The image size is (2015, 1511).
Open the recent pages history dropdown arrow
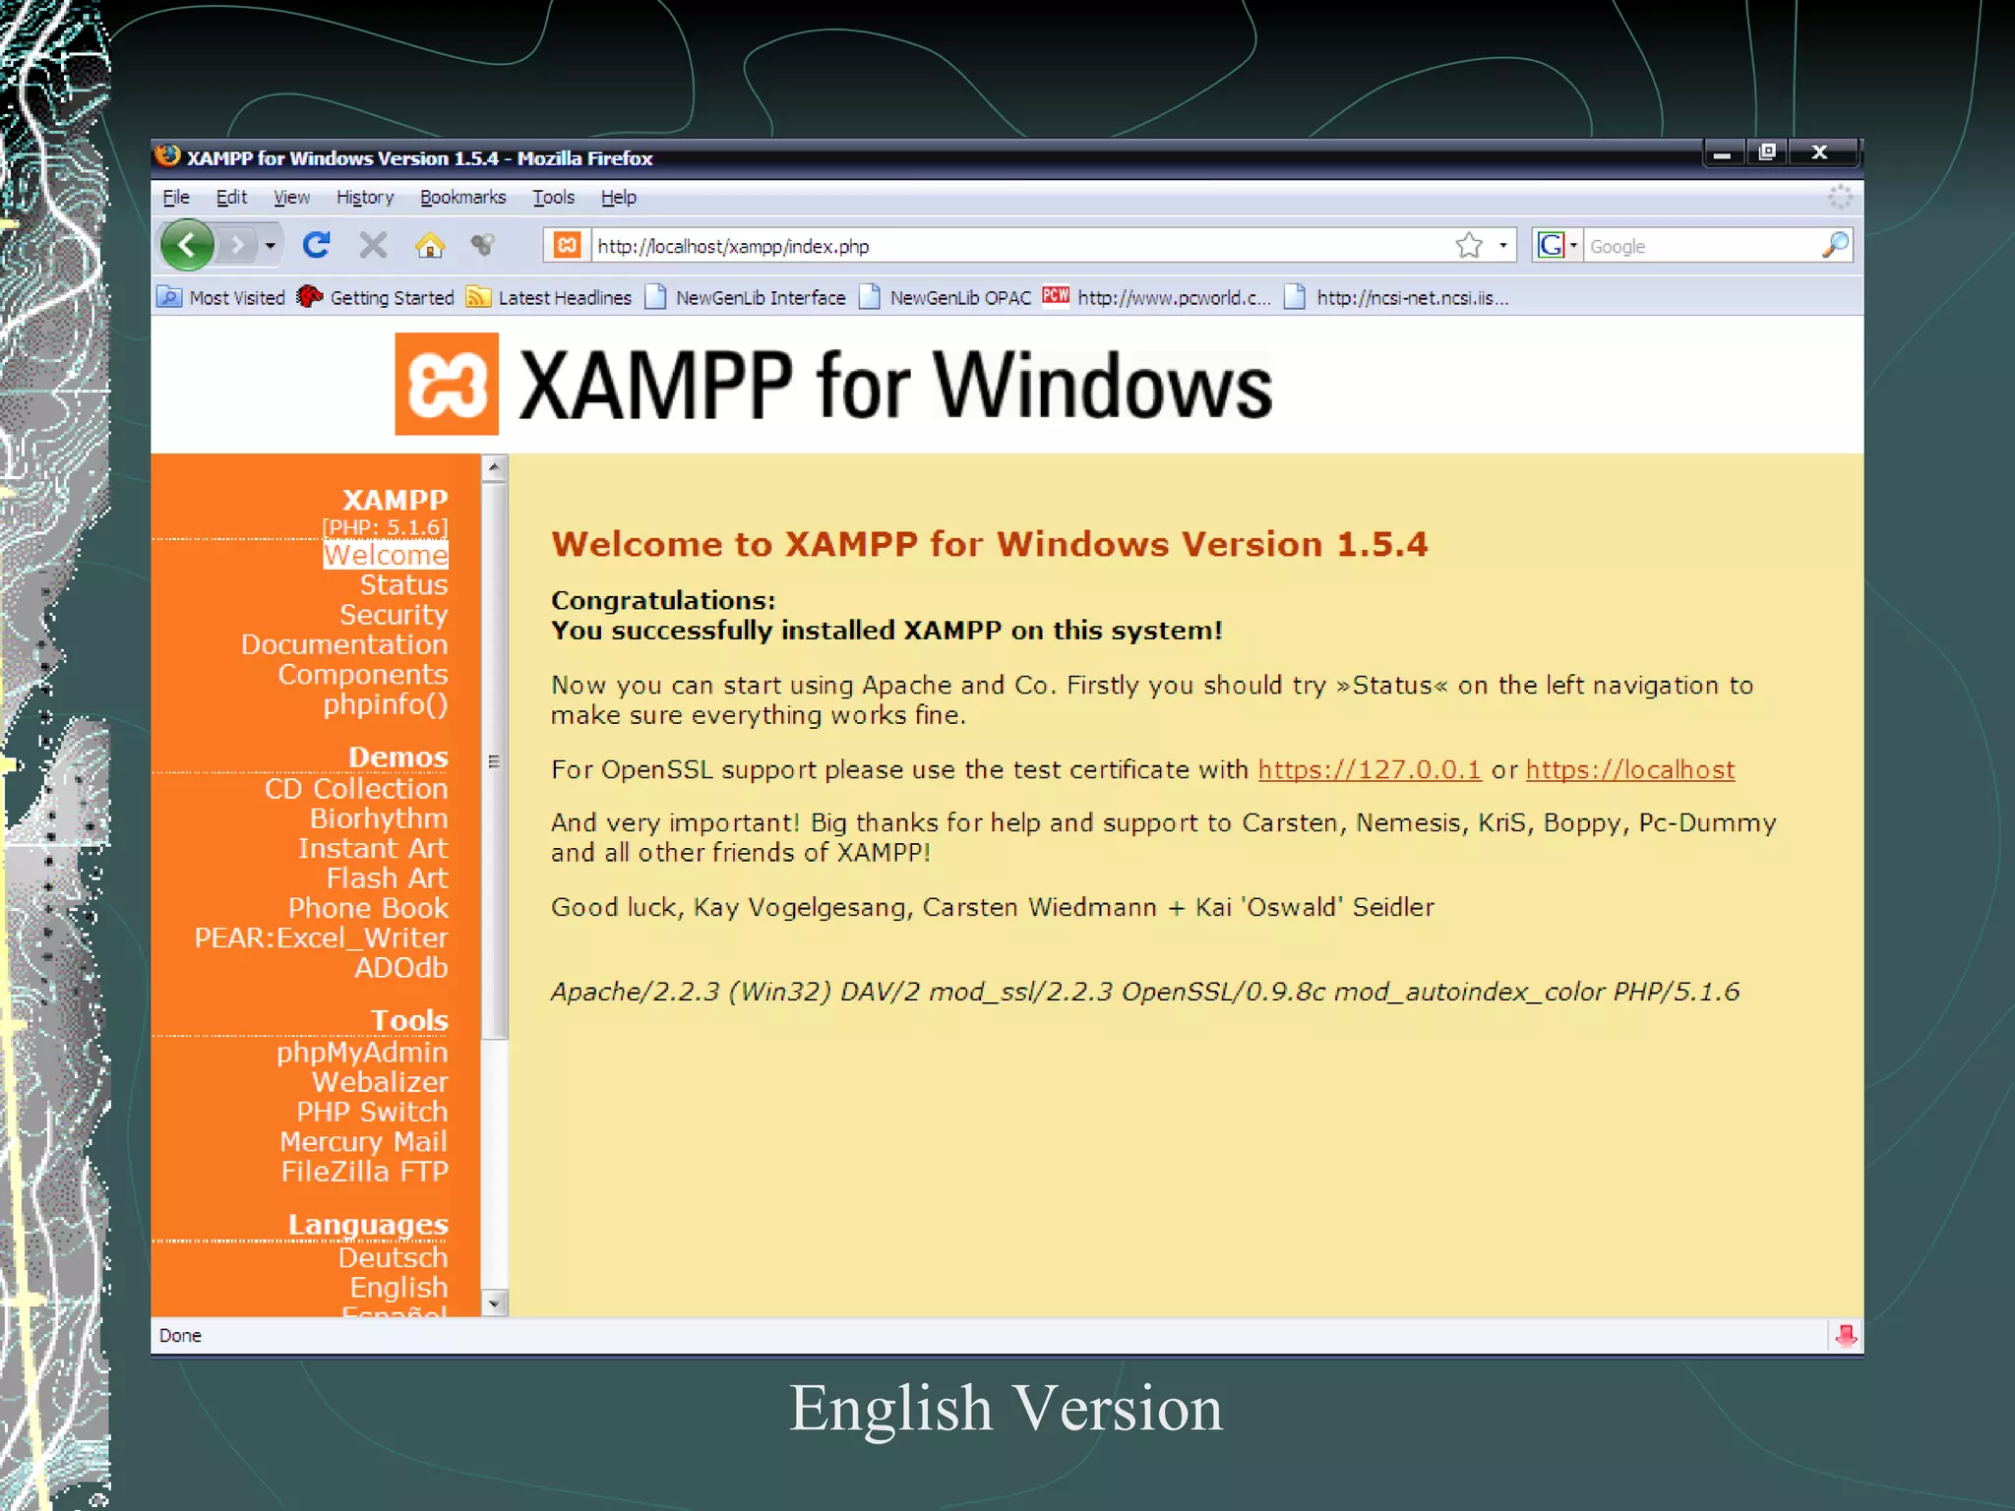tap(271, 245)
